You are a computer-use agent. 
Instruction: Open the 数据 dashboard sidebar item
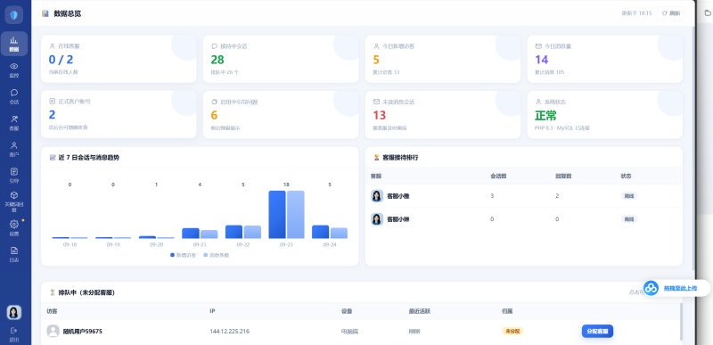coord(14,44)
